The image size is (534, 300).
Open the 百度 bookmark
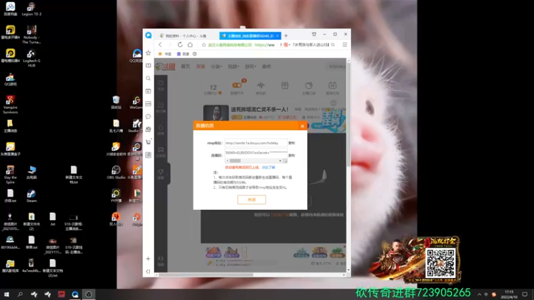(x=183, y=54)
